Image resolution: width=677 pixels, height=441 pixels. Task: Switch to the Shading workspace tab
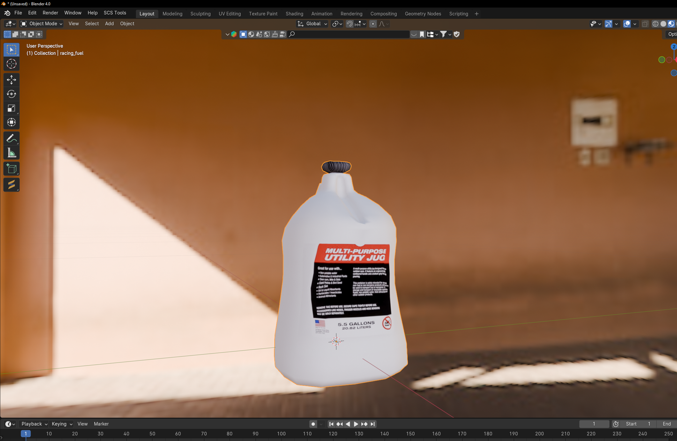pyautogui.click(x=294, y=14)
